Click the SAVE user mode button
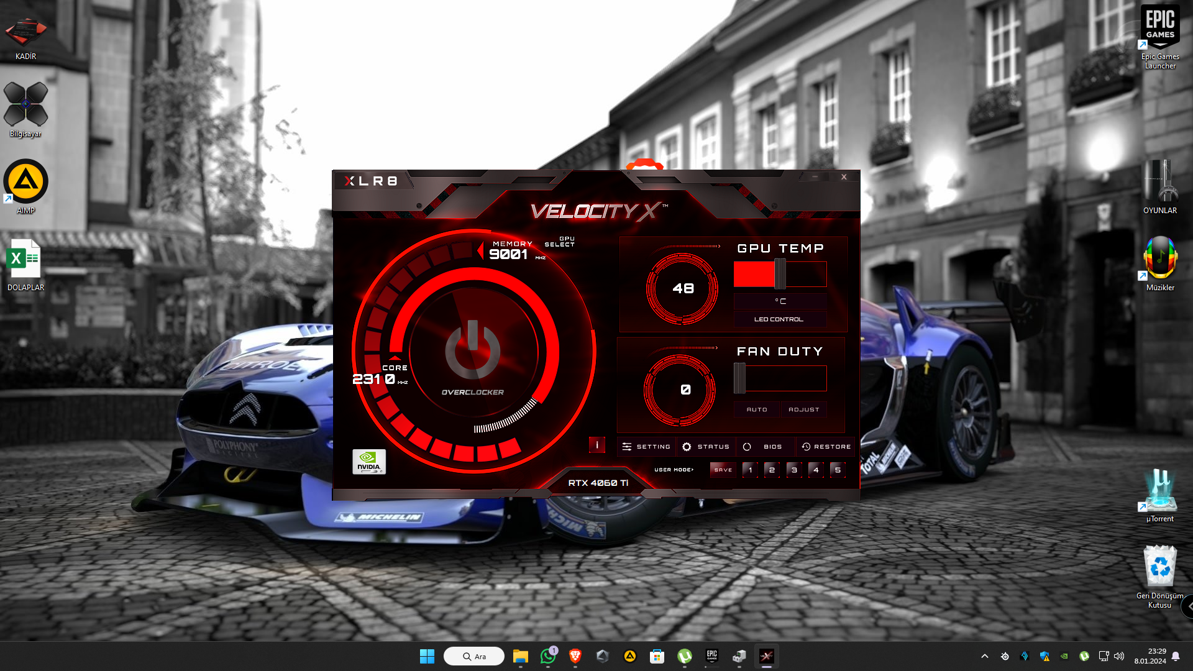The width and height of the screenshot is (1193, 671). pyautogui.click(x=723, y=470)
